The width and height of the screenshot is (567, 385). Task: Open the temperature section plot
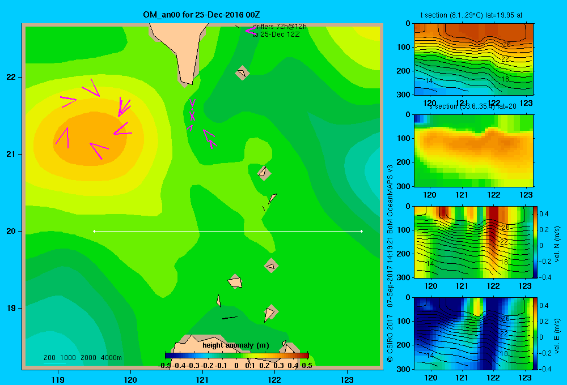473,59
